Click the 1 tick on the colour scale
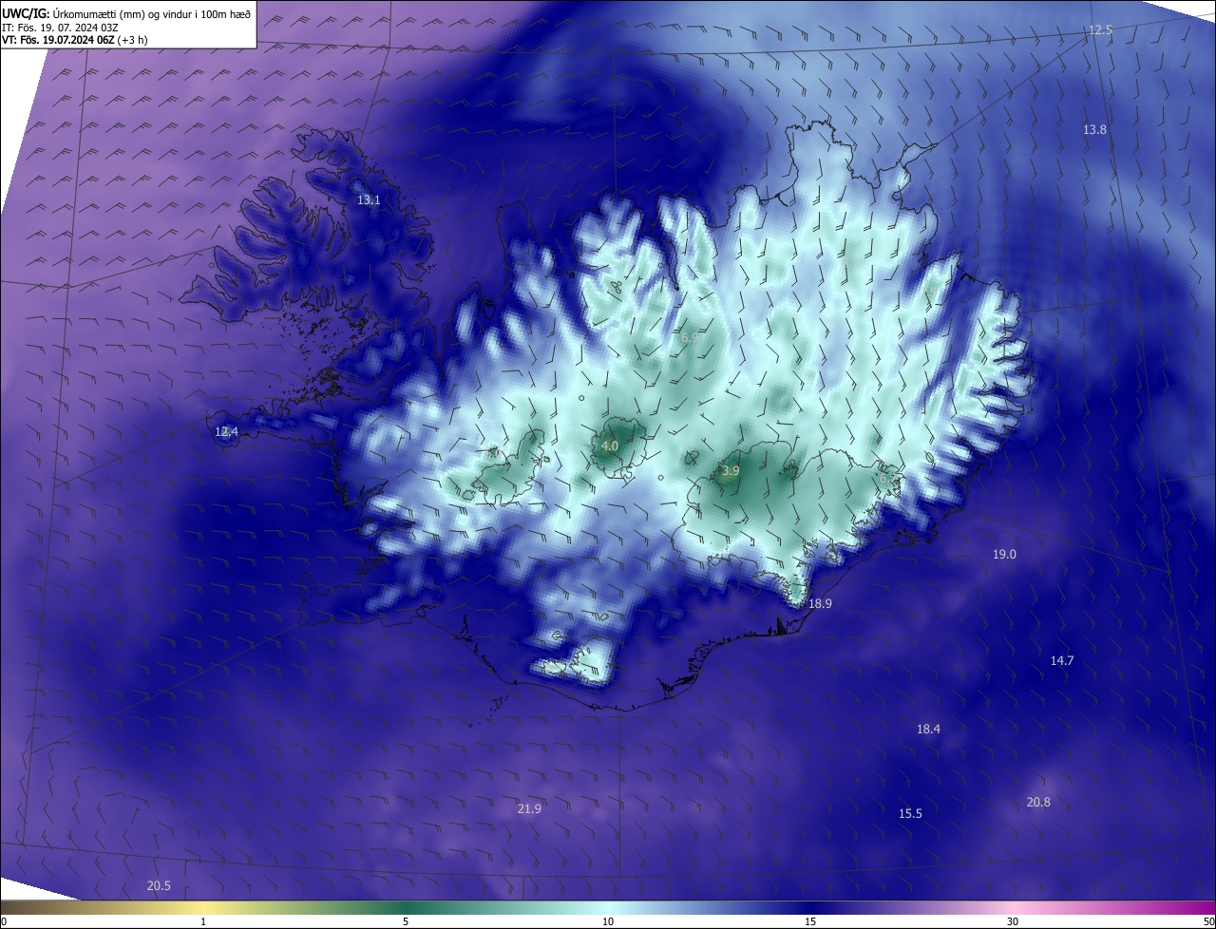The width and height of the screenshot is (1216, 929). tap(203, 921)
